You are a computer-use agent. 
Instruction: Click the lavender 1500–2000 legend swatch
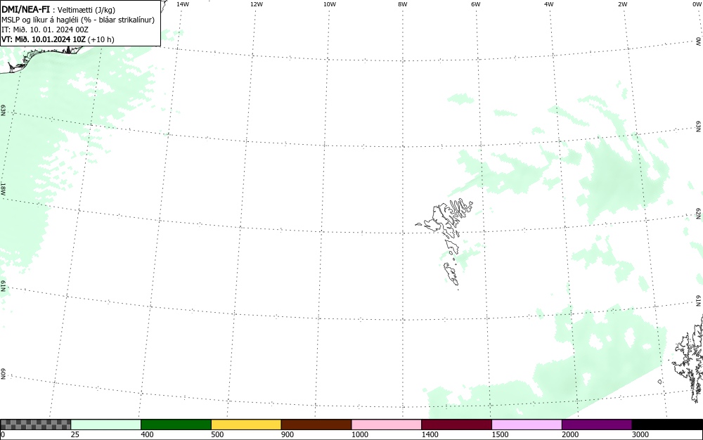(x=527, y=425)
